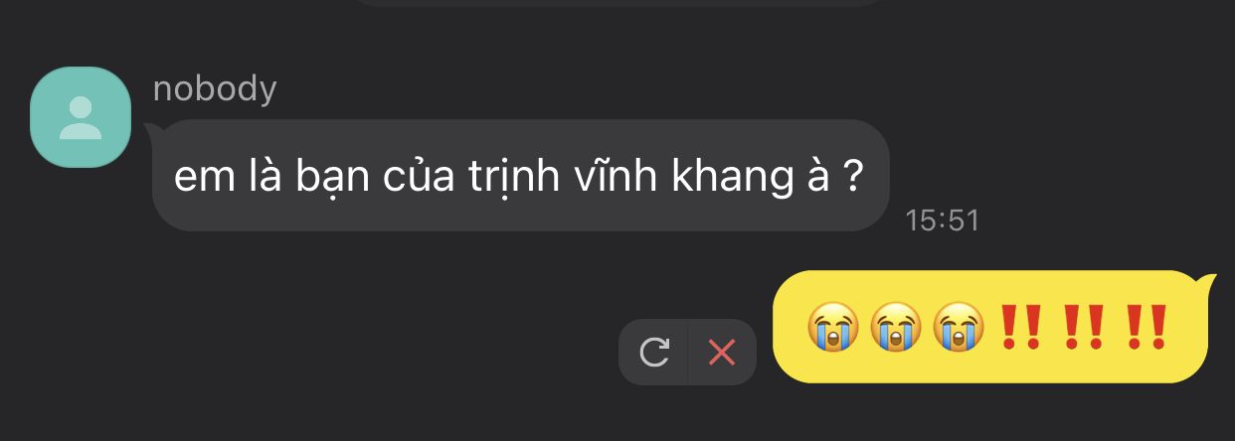Click the third crying face emoji
Viewport: 1235px width, 441px height.
[959, 328]
